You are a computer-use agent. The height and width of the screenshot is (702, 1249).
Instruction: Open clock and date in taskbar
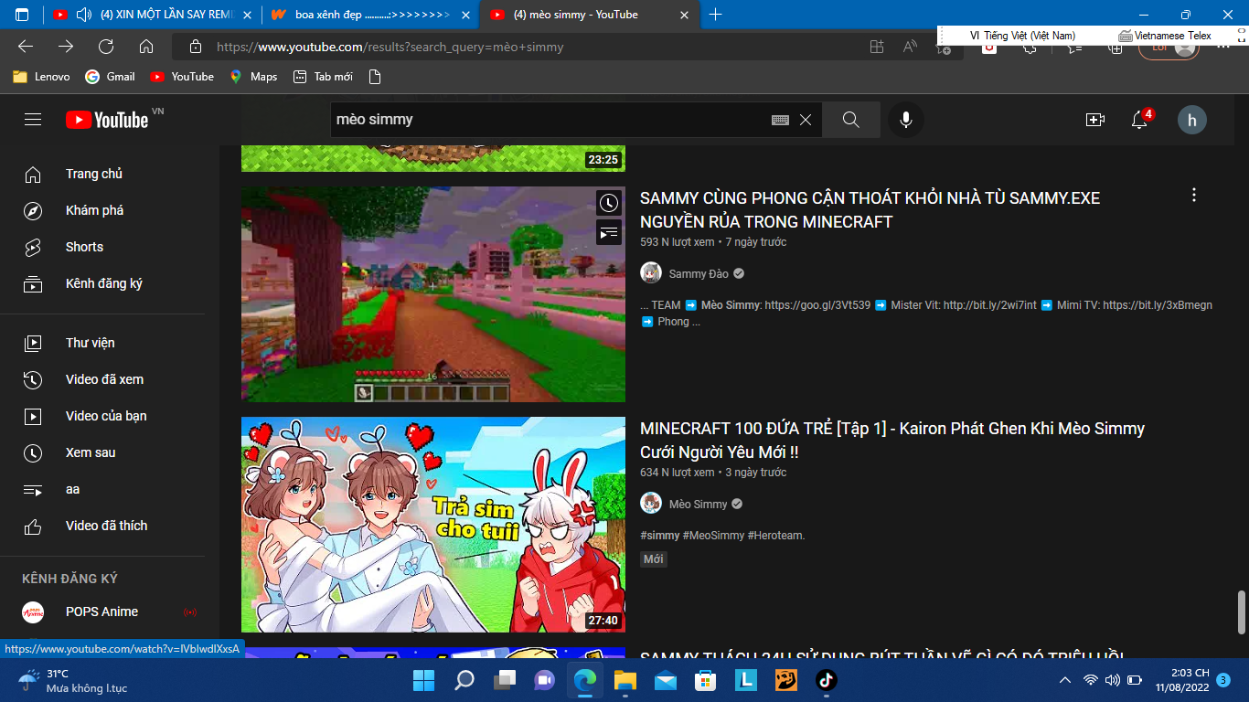pos(1182,680)
